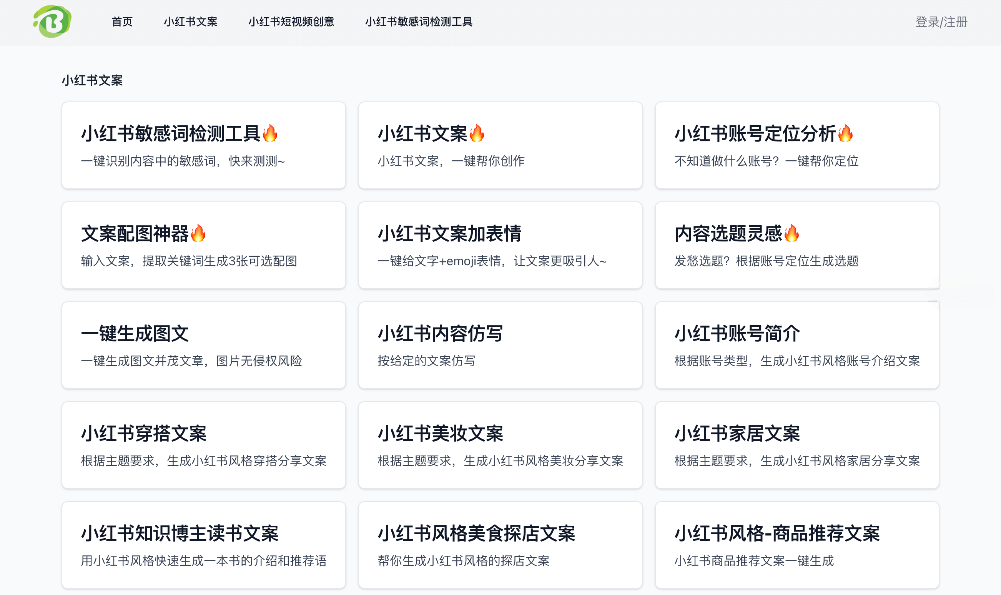Click fire icon on 小红书敏感词检测工具 card

point(270,133)
